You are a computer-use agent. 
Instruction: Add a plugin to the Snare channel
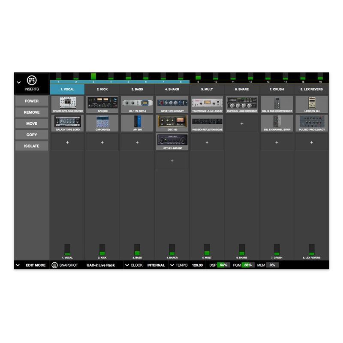[x=242, y=124]
